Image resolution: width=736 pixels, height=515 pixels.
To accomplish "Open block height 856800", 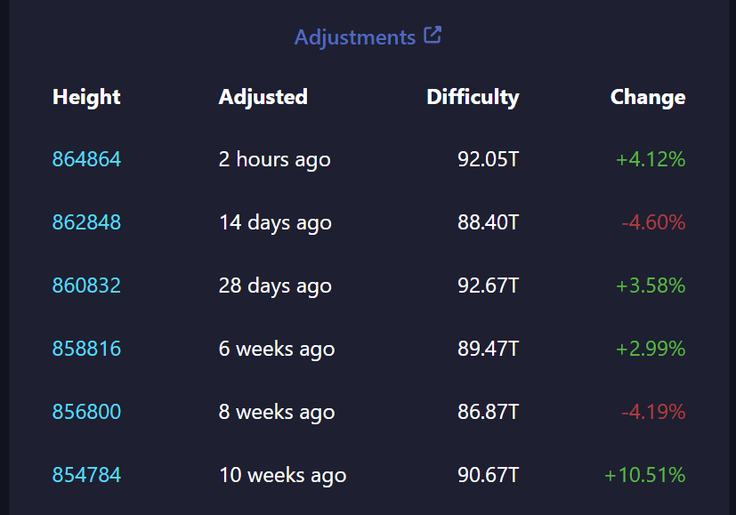I will (x=86, y=412).
